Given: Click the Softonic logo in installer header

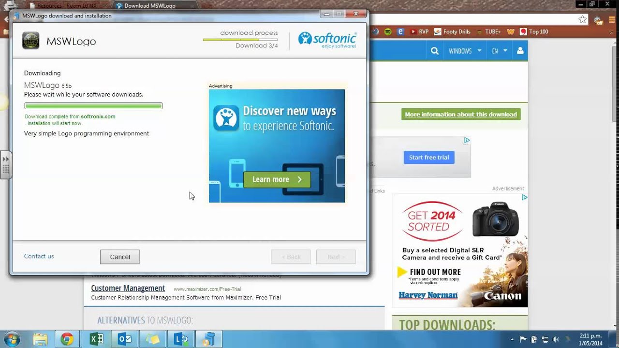Looking at the screenshot, I should pyautogui.click(x=327, y=40).
